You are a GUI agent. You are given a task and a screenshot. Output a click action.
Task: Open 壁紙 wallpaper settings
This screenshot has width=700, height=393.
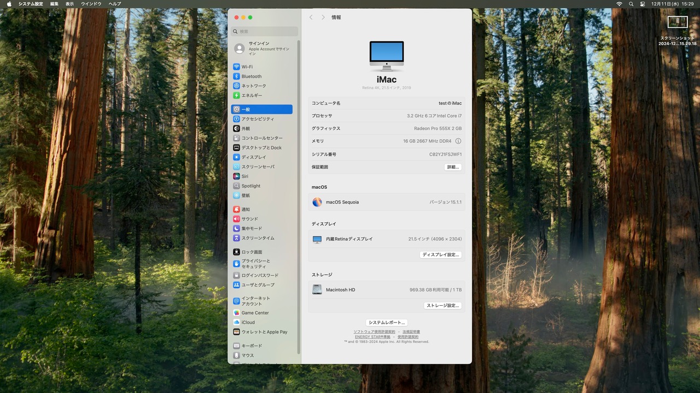(262, 195)
